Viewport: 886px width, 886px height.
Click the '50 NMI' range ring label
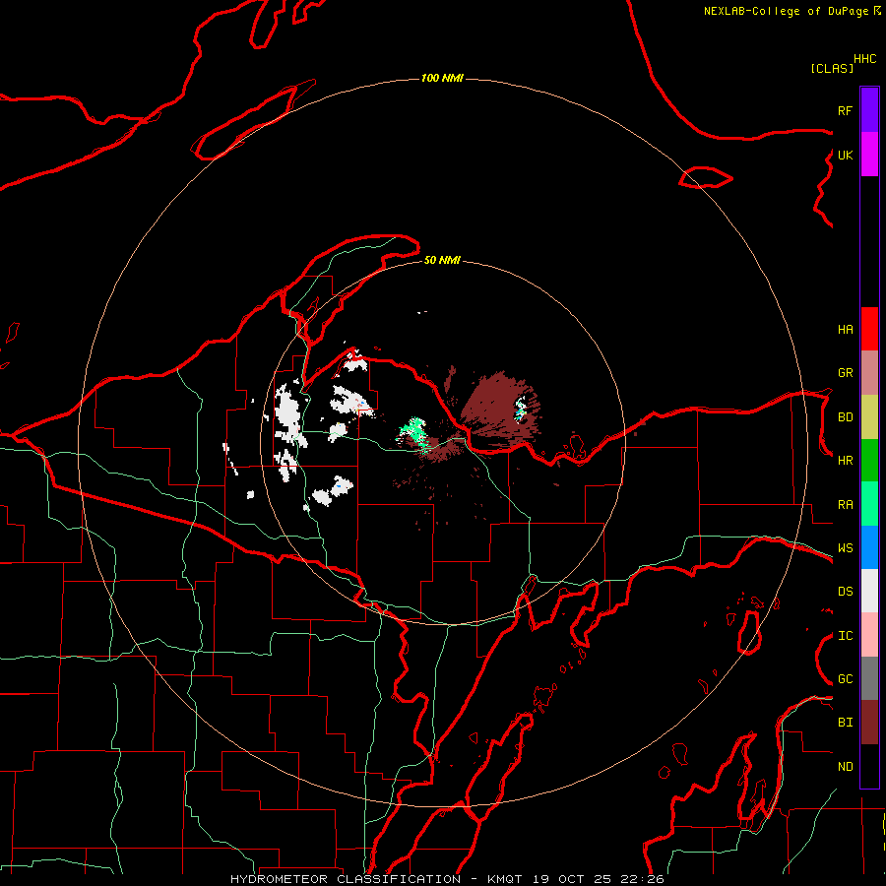click(x=442, y=261)
